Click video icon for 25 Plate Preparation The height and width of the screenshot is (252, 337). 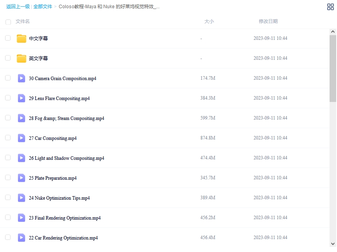tap(22, 178)
